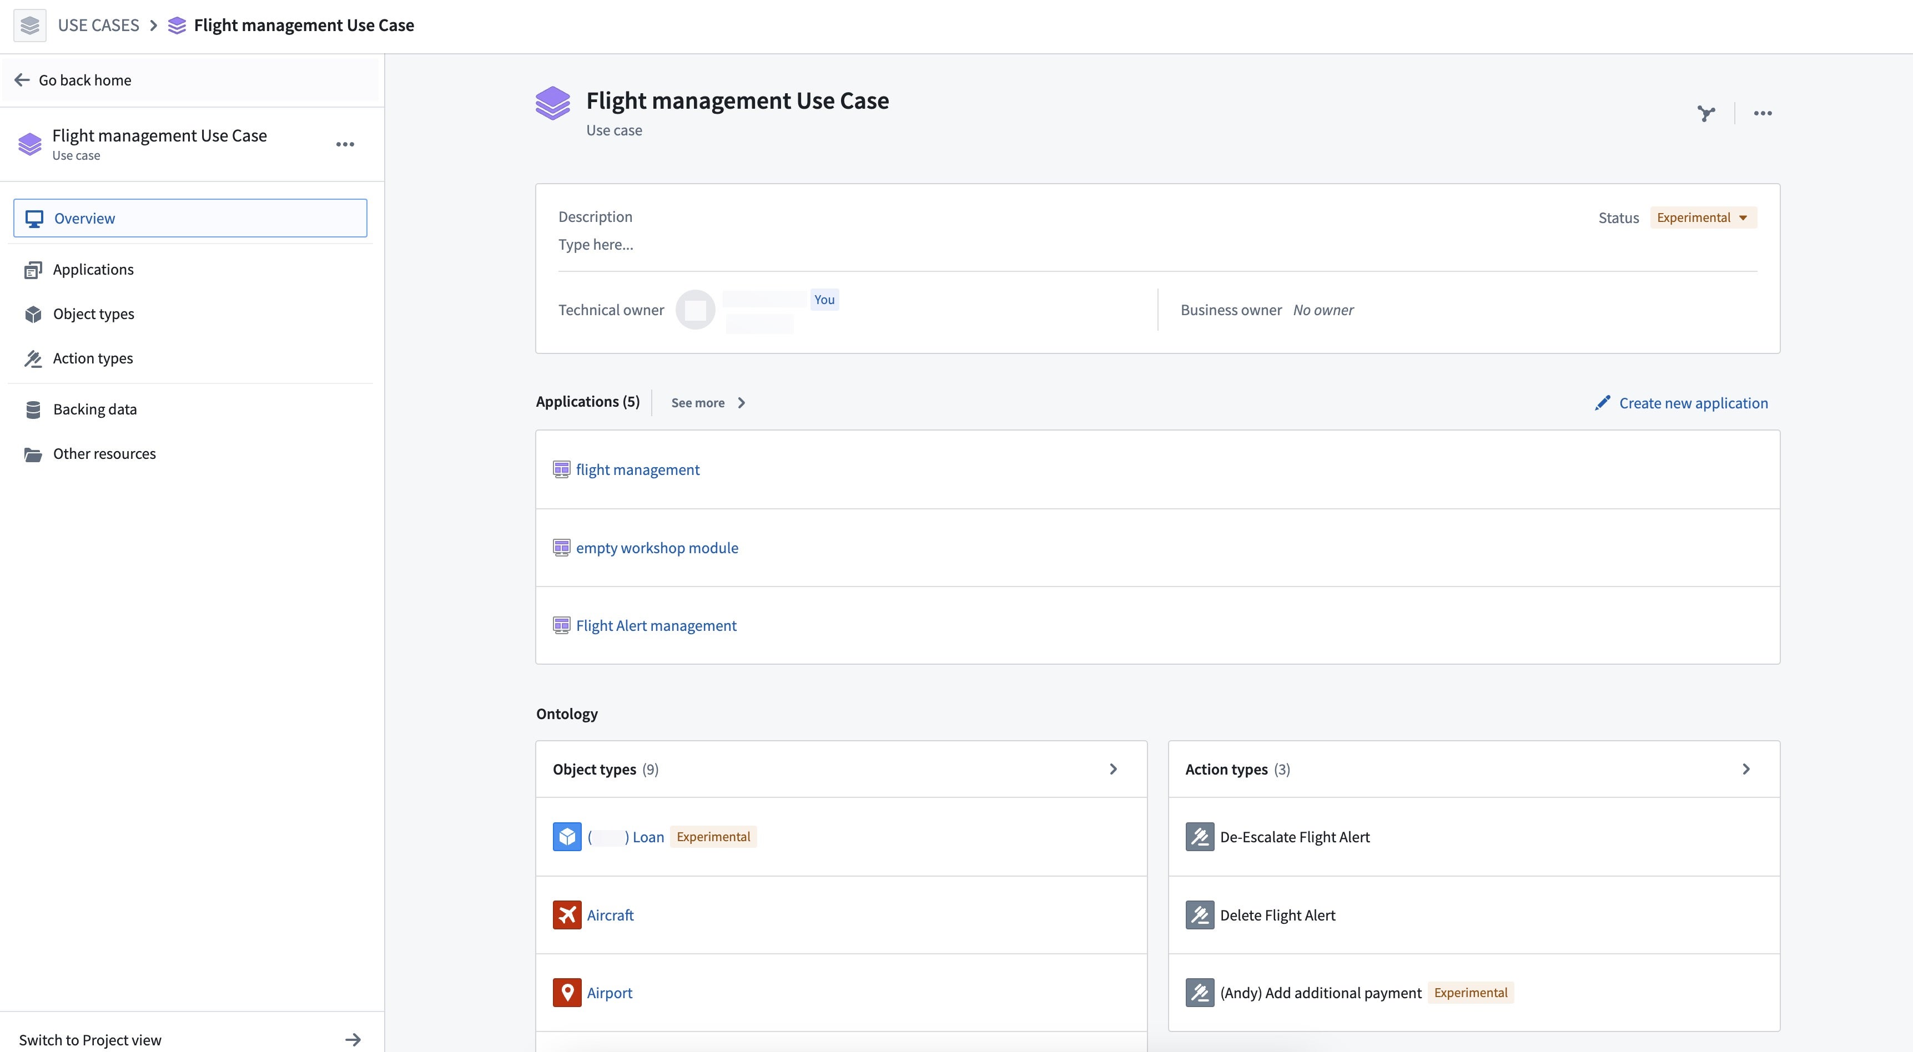Viewport: 1913px width, 1052px height.
Task: Select Overview in the sidebar
Action: pyautogui.click(x=190, y=218)
